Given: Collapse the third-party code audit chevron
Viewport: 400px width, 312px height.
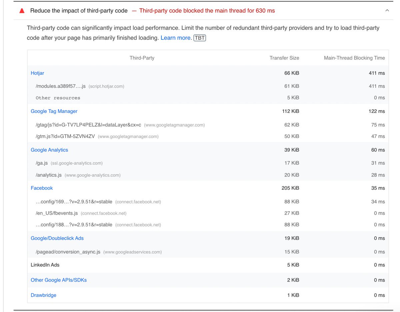Looking at the screenshot, I should (387, 11).
